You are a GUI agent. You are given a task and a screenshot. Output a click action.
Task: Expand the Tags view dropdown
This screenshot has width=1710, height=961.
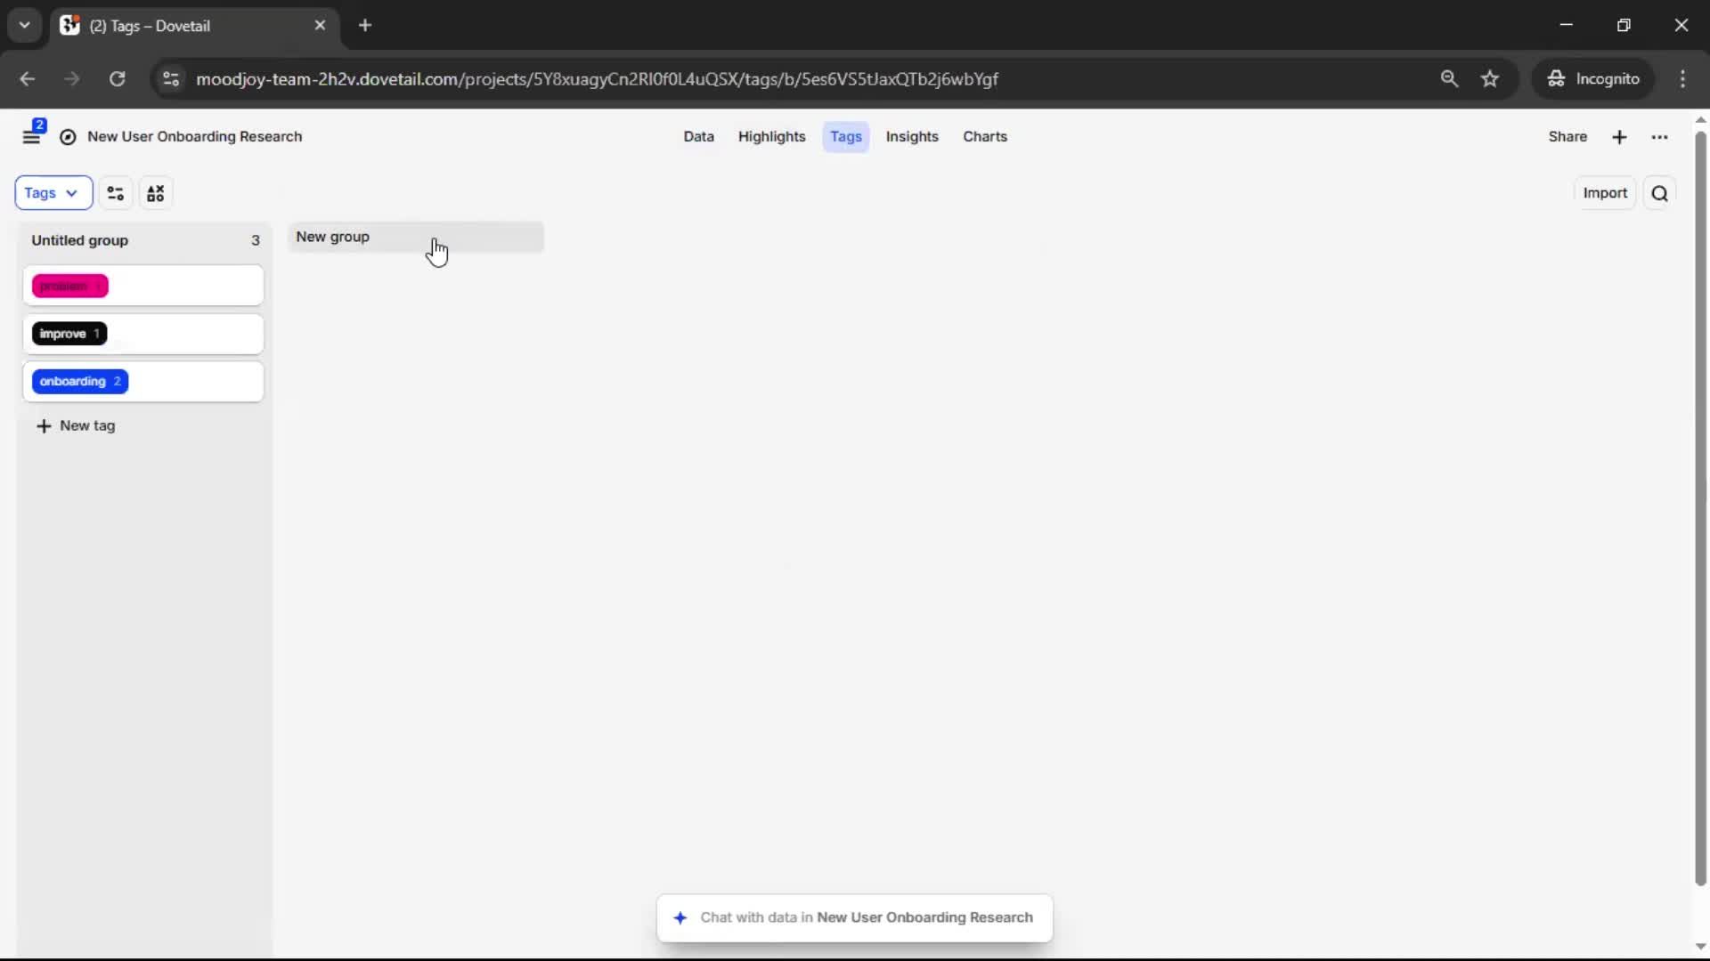(x=53, y=193)
